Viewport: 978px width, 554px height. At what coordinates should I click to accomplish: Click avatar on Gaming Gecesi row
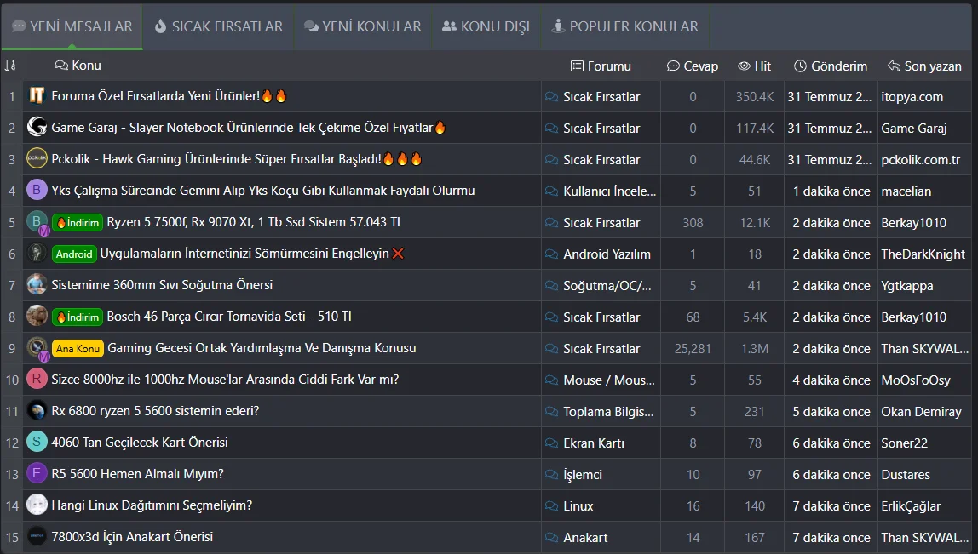click(37, 347)
